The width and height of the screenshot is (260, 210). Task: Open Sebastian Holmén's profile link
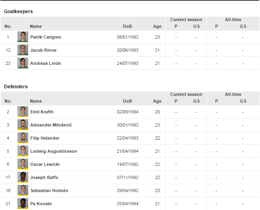tap(49, 191)
